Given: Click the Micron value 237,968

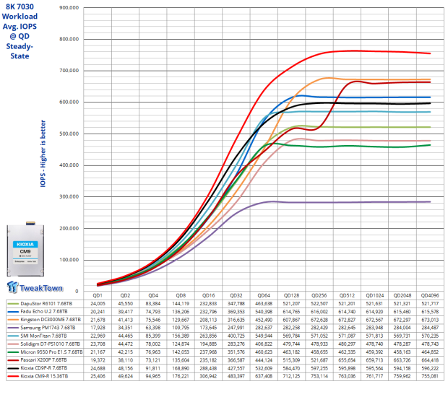Looking at the screenshot, I should point(209,352).
